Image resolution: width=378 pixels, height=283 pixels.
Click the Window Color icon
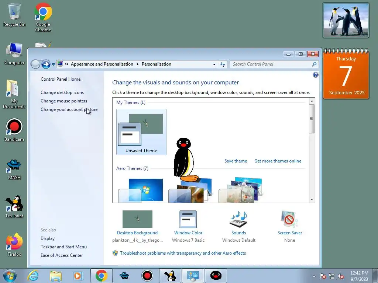(x=188, y=219)
